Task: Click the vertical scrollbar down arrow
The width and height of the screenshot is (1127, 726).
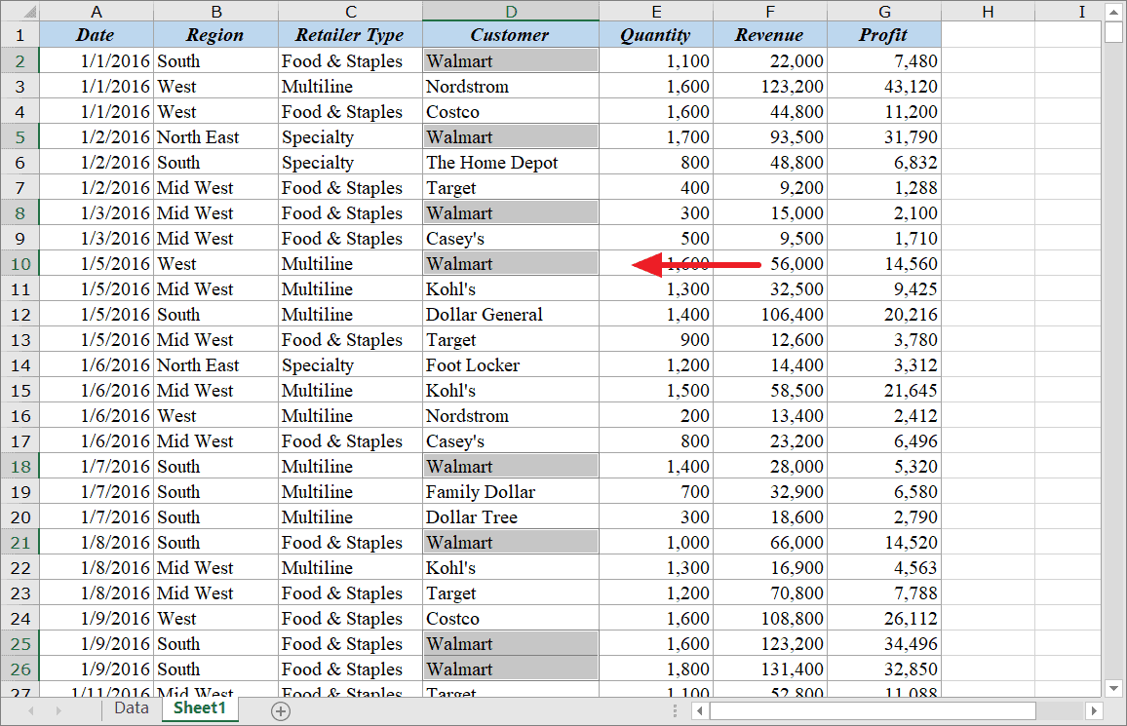Action: point(1112,688)
